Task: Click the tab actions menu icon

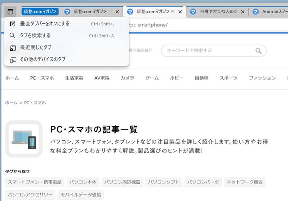Action: [10, 12]
